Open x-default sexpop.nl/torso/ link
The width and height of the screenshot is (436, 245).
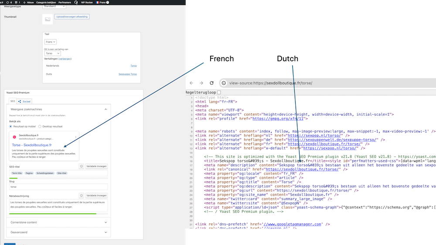pyautogui.click(x=330, y=148)
